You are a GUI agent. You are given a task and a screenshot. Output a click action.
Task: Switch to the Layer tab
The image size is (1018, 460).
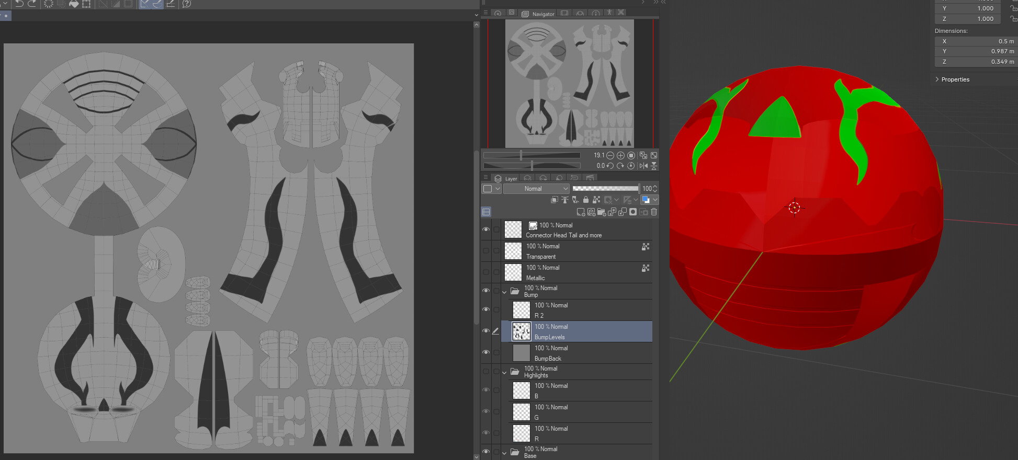(506, 178)
